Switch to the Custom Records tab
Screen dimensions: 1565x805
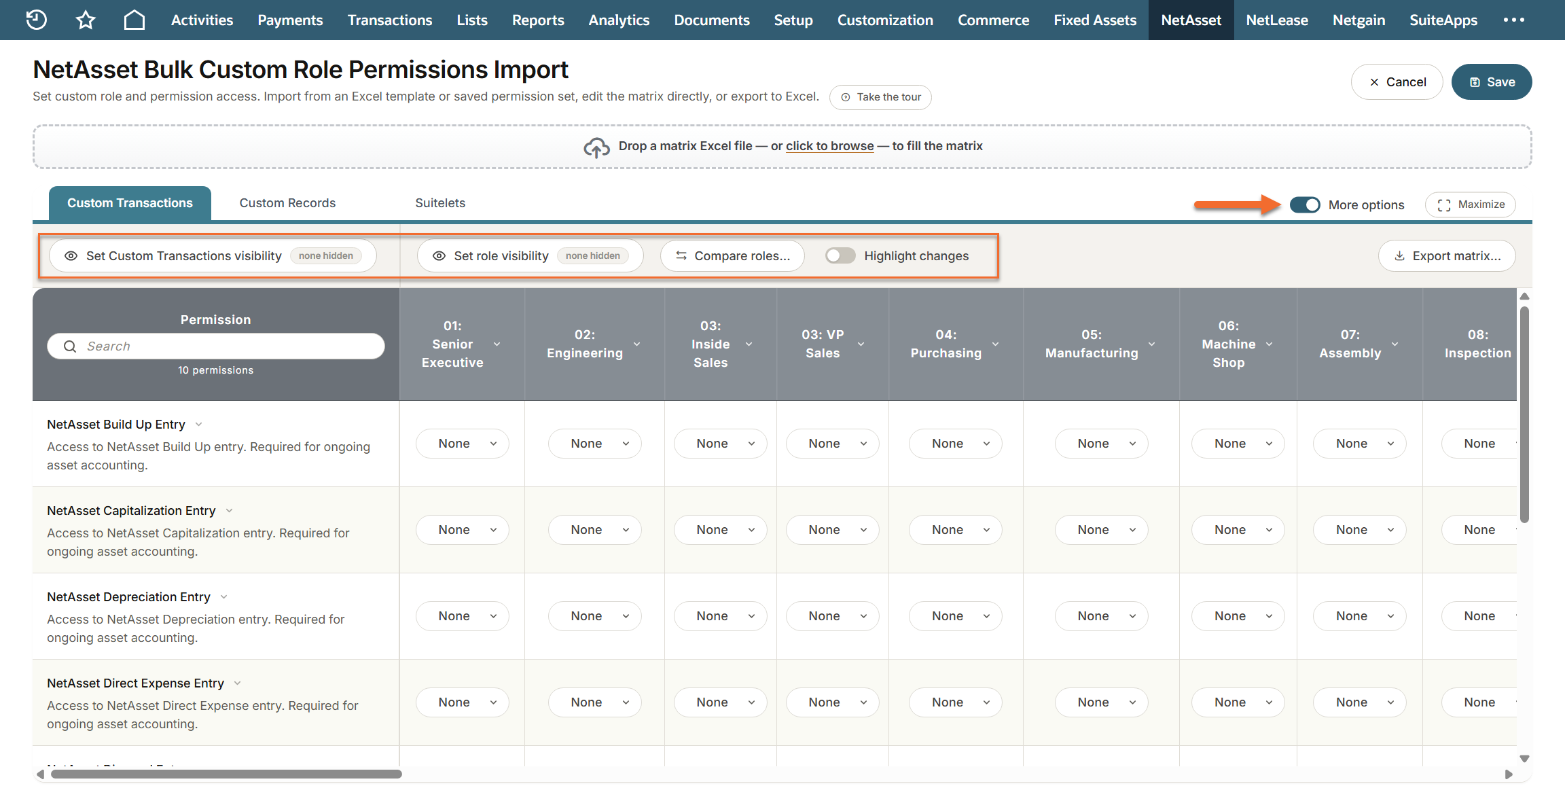[x=287, y=203]
